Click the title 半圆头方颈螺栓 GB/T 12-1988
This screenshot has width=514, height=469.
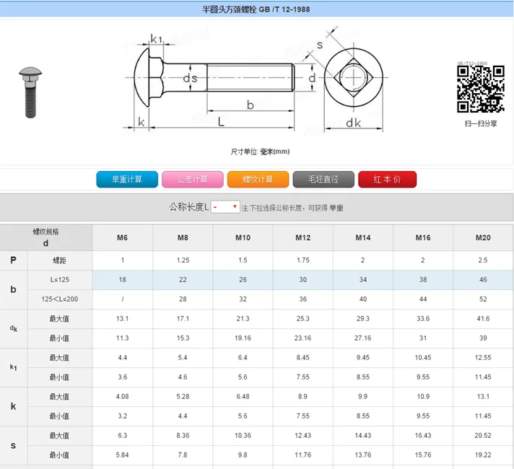point(256,9)
